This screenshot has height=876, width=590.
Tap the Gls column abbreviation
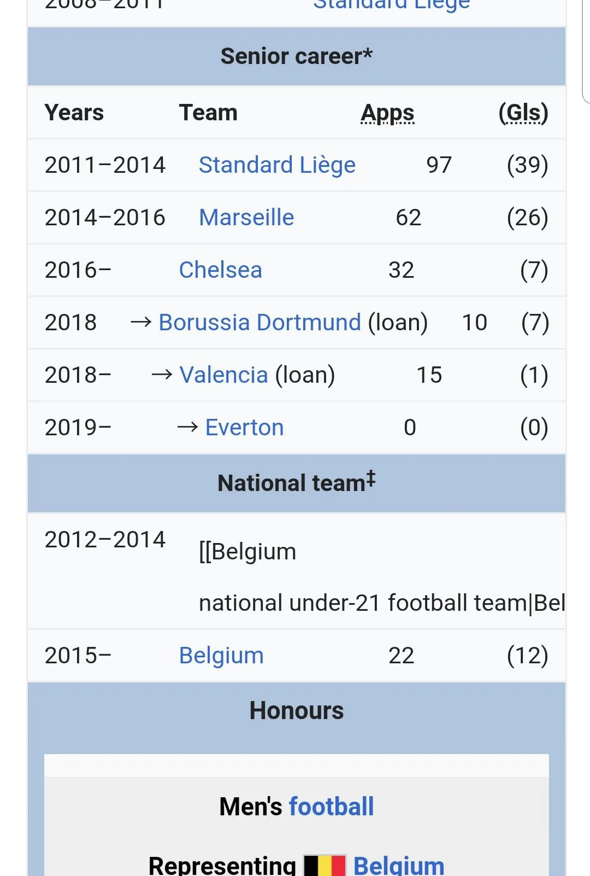coord(523,113)
